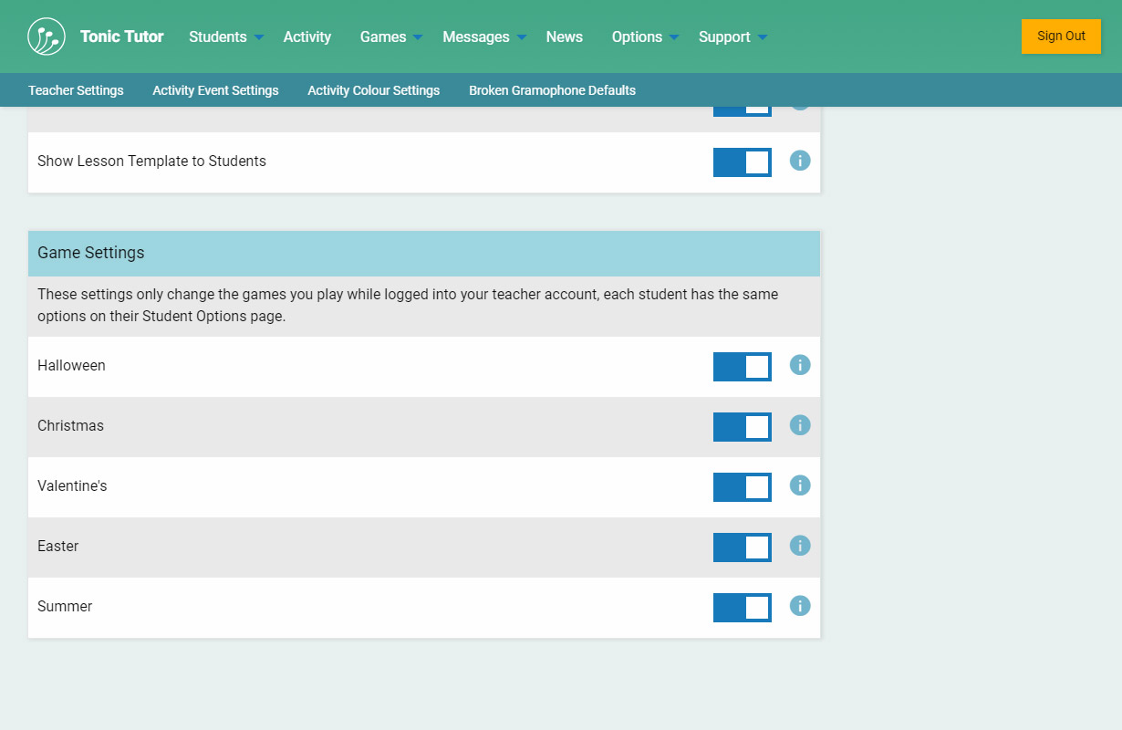This screenshot has height=730, width=1122.
Task: Switch off the Summer toggle
Action: 742,608
